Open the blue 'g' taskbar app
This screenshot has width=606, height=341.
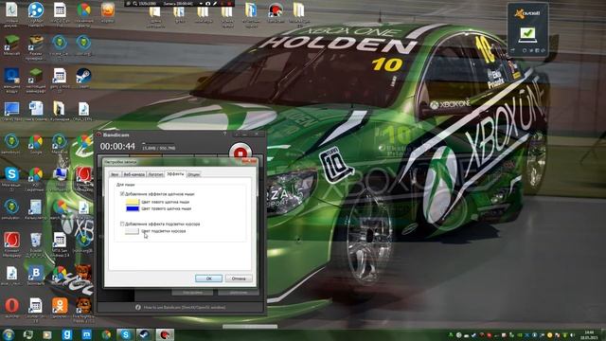[67, 334]
